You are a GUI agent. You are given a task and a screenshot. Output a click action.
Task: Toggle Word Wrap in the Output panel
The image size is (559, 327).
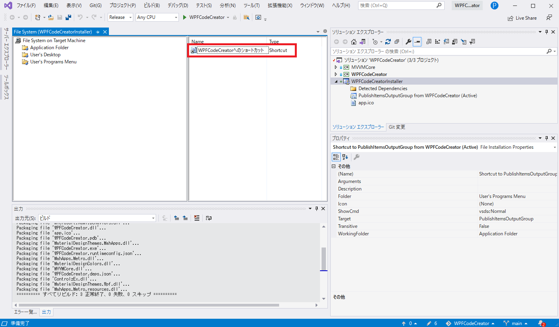tap(208, 218)
